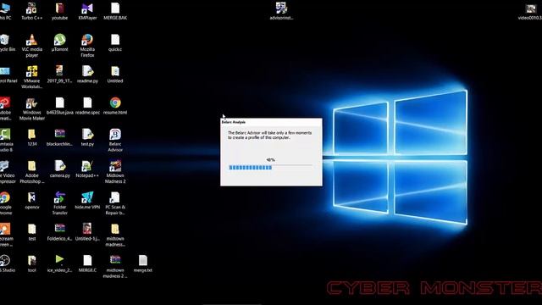Launch Belarc Advisor desktop shortcut
This screenshot has width=542, height=305.
(x=115, y=135)
